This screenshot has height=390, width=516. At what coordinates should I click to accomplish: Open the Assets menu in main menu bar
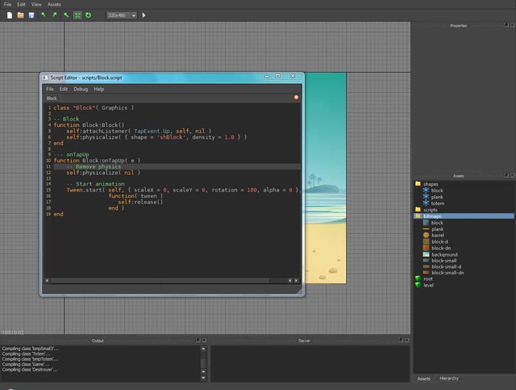point(54,5)
